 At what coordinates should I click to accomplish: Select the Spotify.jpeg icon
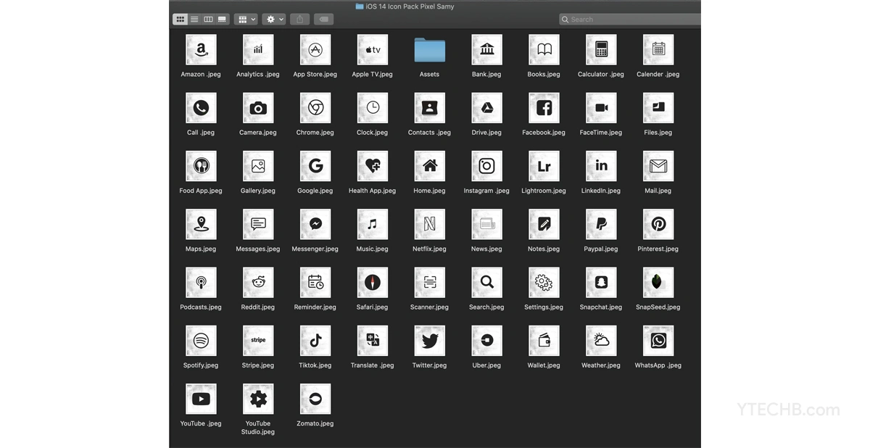pos(201,341)
